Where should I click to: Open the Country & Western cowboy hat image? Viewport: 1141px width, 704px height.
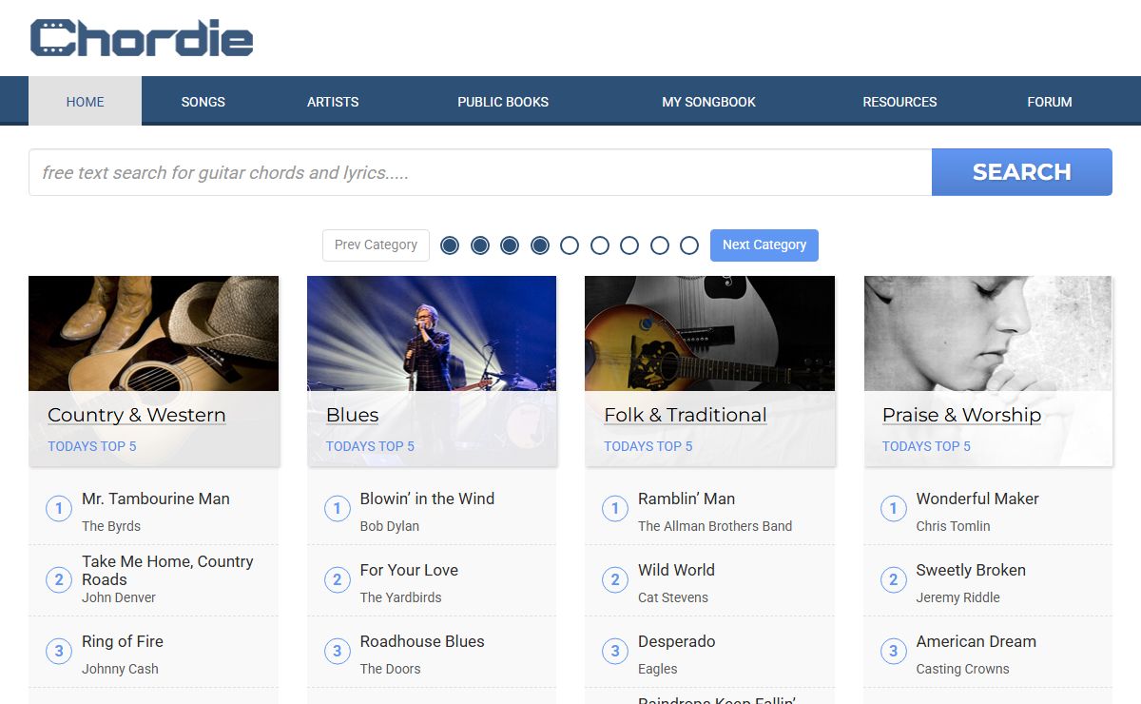tap(154, 333)
